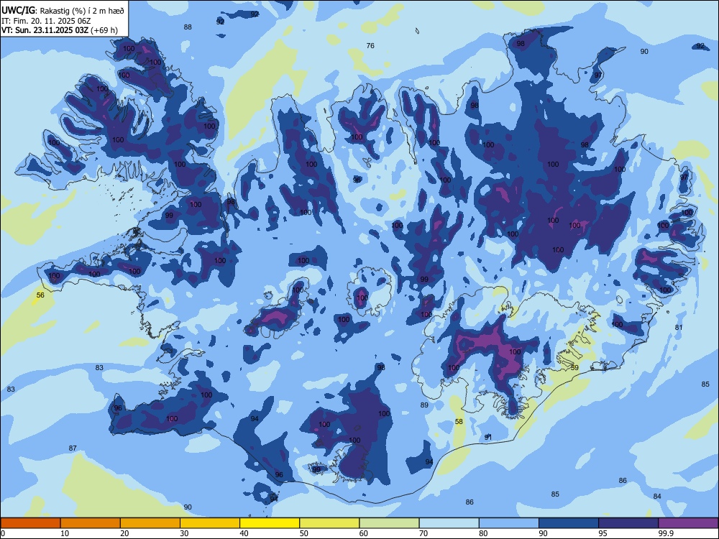This screenshot has height=539, width=719.
Task: Select the humidity value 56 on yellow patch
Action: 40,295
